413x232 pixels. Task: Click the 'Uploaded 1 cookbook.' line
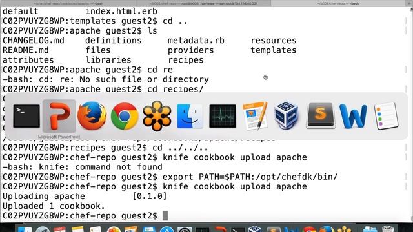tap(54, 206)
